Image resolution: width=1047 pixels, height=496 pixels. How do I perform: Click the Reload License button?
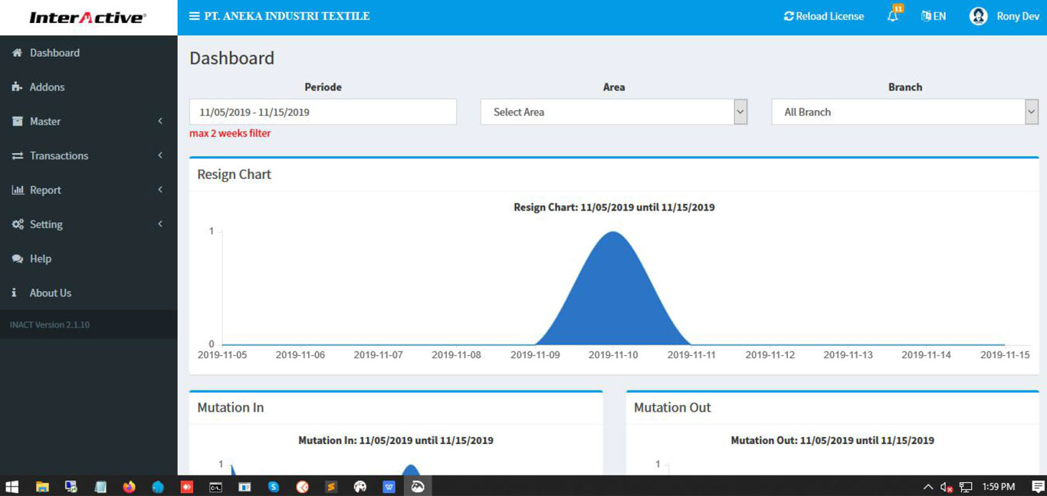823,15
